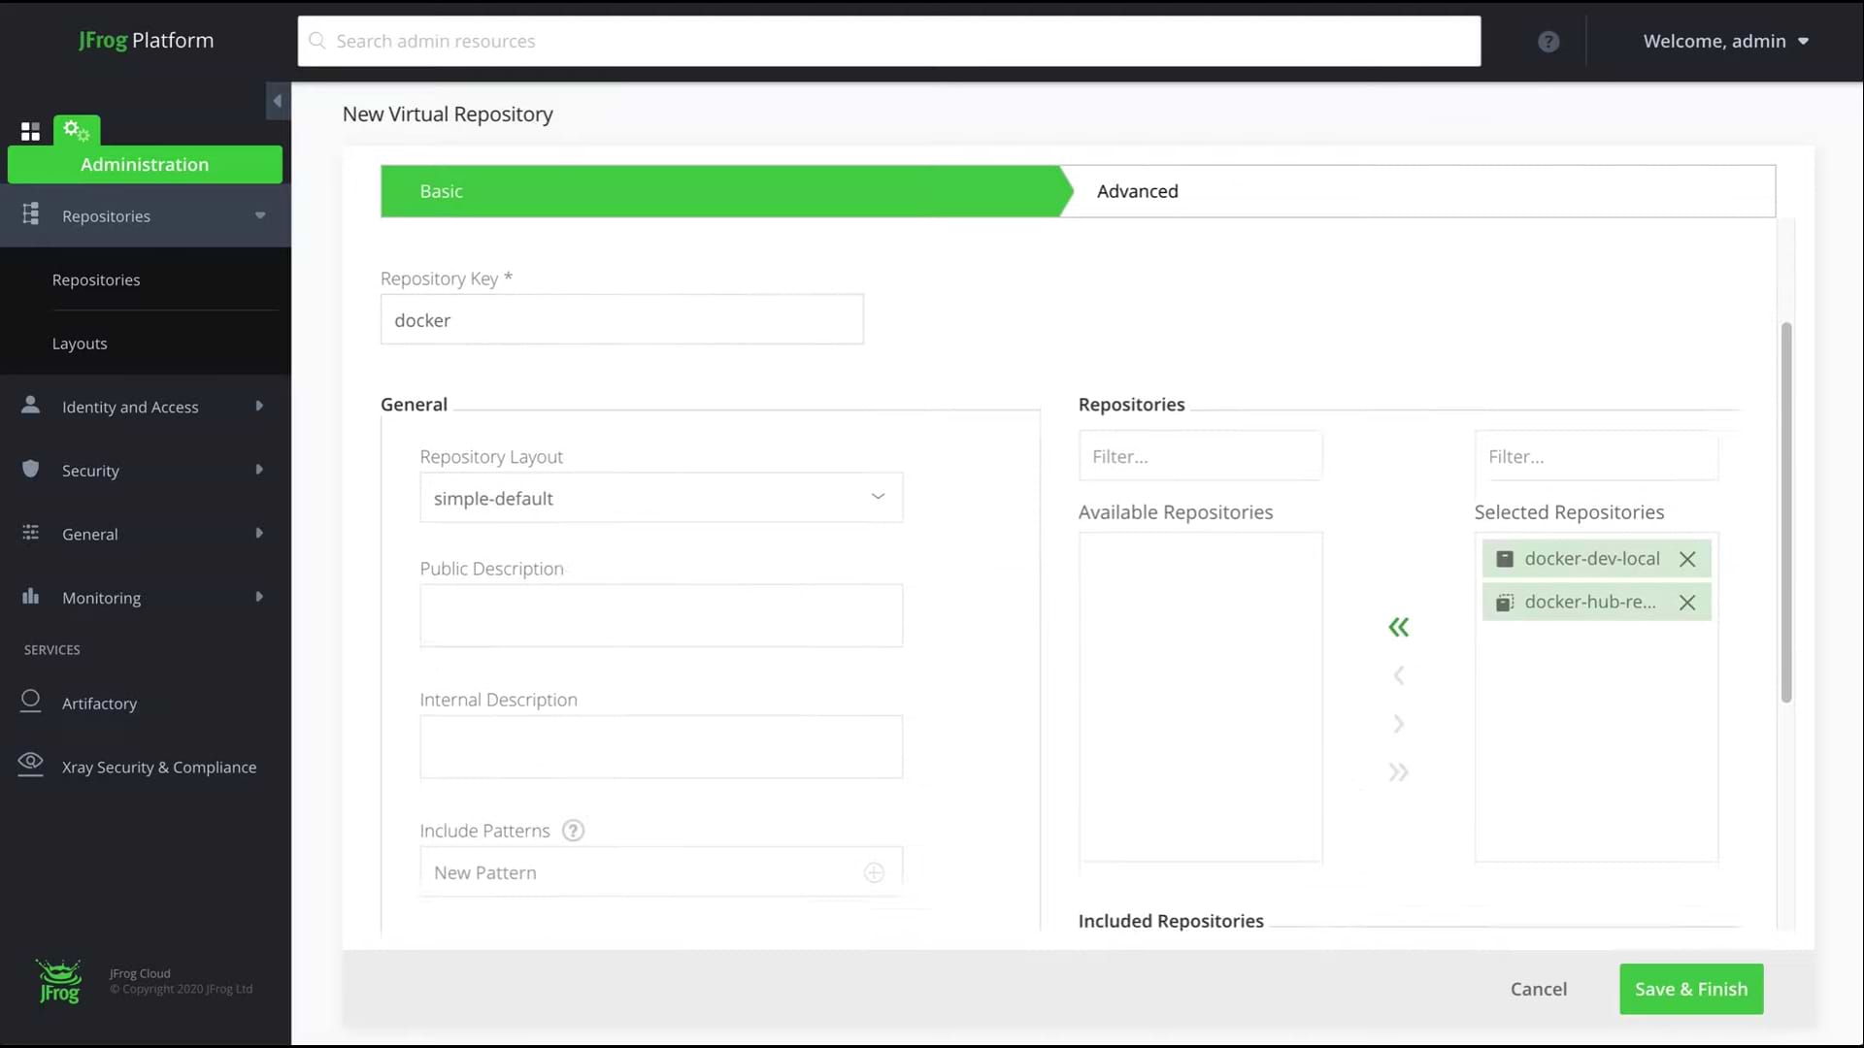Click the Security shield icon
The width and height of the screenshot is (1864, 1048).
pos(30,469)
